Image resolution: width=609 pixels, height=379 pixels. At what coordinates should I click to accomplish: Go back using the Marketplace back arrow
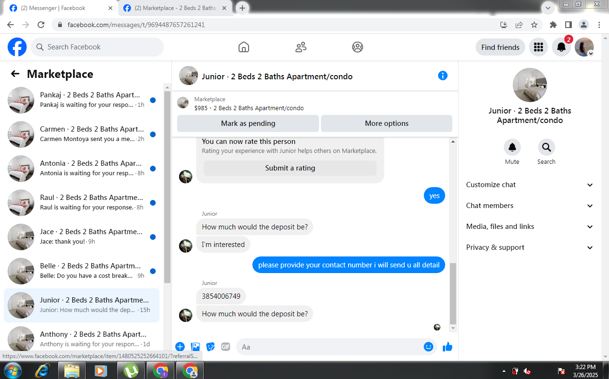pos(15,74)
